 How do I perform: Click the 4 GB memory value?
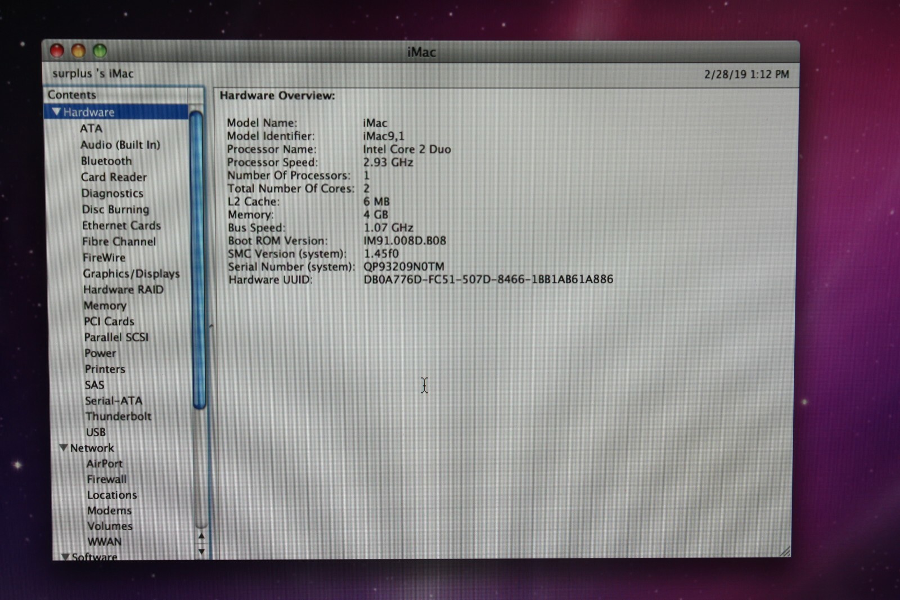coord(376,214)
